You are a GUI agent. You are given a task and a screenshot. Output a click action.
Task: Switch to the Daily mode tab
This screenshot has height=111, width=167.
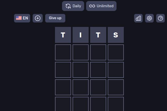click(73, 6)
